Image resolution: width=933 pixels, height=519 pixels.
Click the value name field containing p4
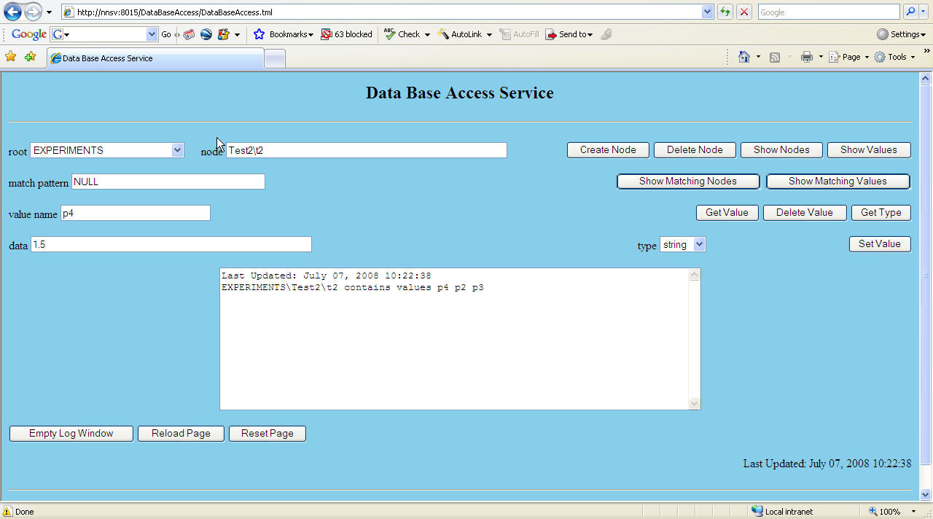click(136, 213)
